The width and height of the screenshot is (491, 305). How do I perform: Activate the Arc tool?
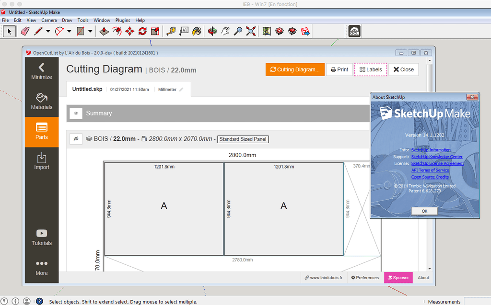pos(59,31)
